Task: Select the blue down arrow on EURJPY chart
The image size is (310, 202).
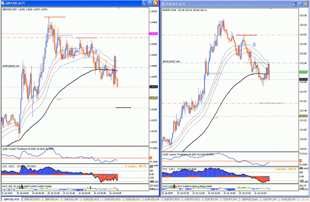Action: point(254,45)
